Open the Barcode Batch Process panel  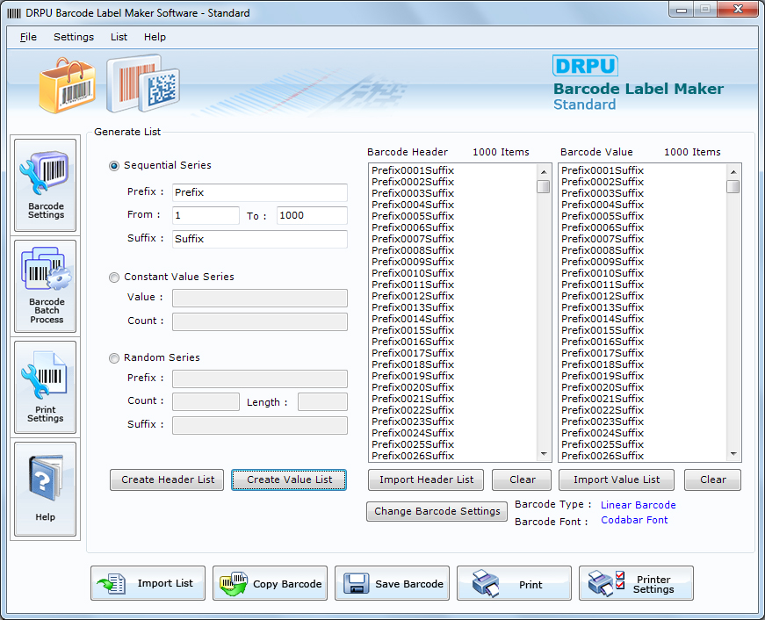pyautogui.click(x=46, y=286)
